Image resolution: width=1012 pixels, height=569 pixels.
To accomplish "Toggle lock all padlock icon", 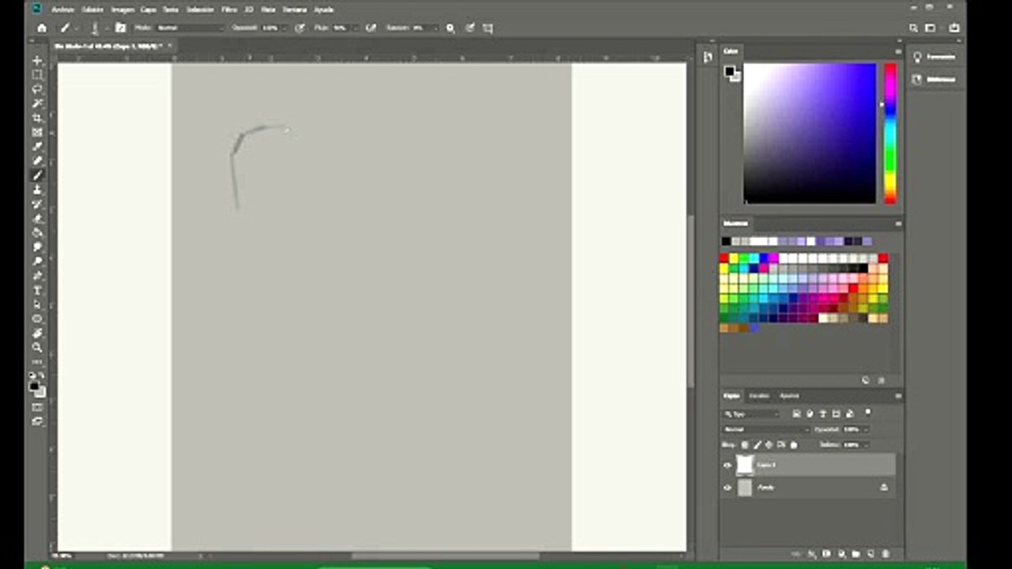I will point(795,445).
